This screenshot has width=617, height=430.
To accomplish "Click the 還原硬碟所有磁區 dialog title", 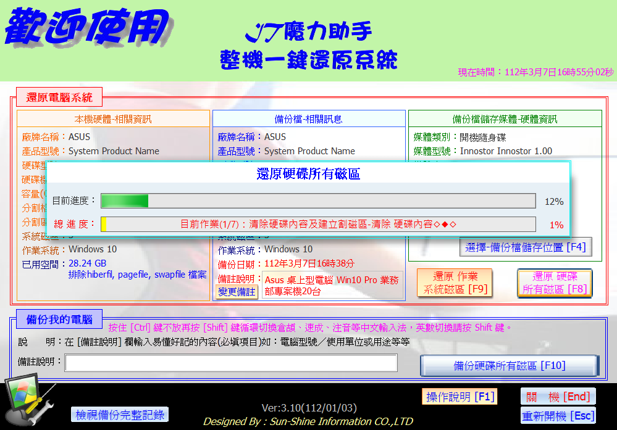I will click(x=308, y=175).
